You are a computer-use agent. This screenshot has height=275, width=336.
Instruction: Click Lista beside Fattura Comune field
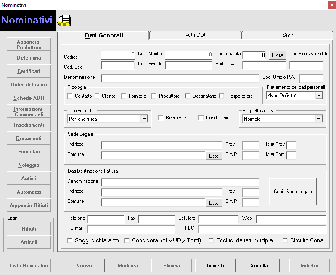[x=214, y=203]
